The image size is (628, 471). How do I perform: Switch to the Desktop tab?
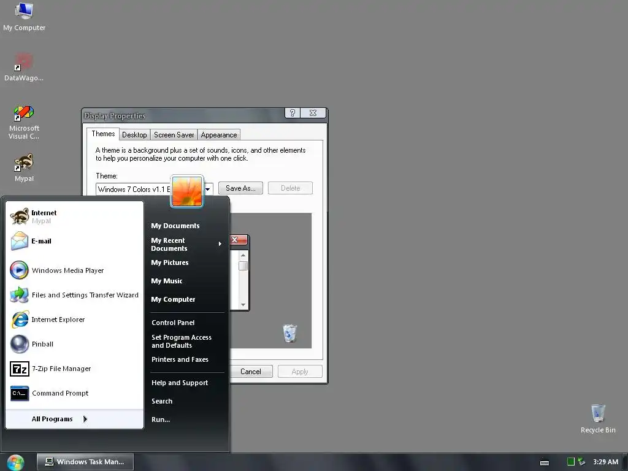134,135
